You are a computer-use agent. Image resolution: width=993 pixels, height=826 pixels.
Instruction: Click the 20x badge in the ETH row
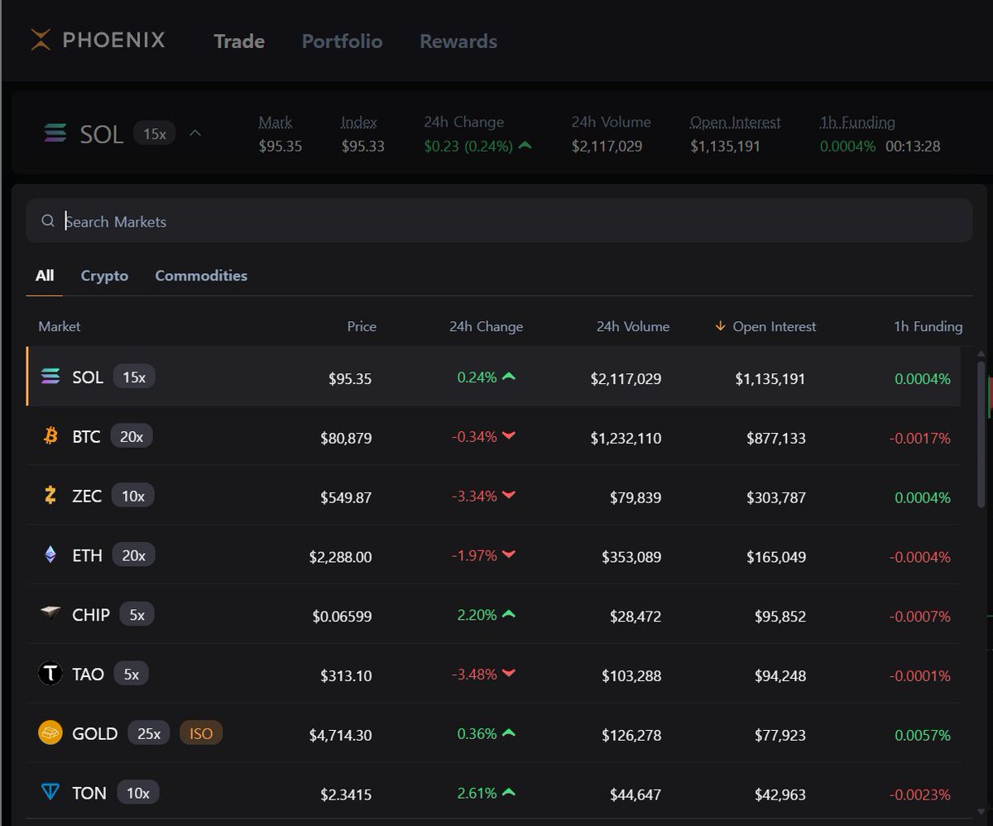coord(134,555)
